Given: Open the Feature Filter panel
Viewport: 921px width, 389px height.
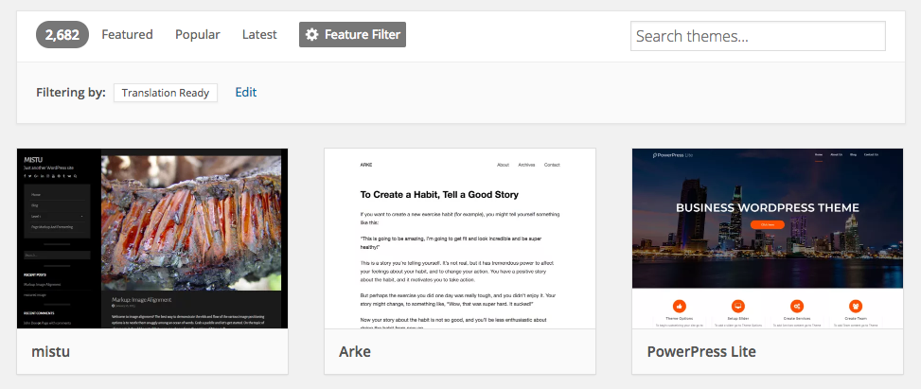Looking at the screenshot, I should tap(352, 35).
